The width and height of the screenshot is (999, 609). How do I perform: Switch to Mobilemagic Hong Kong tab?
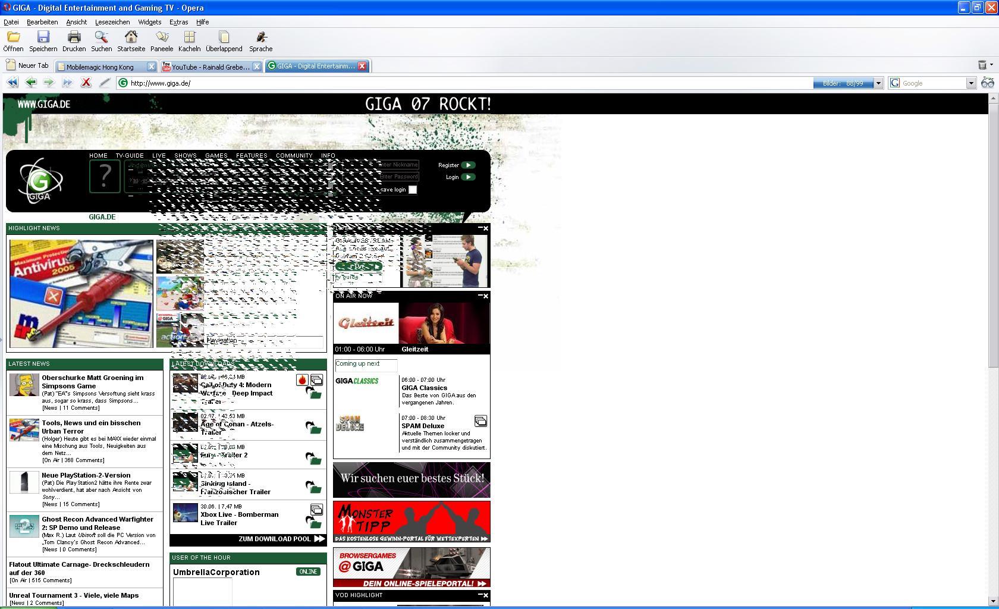click(x=100, y=67)
